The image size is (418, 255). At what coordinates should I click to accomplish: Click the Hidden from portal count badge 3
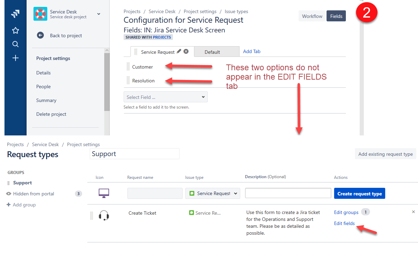(x=78, y=194)
